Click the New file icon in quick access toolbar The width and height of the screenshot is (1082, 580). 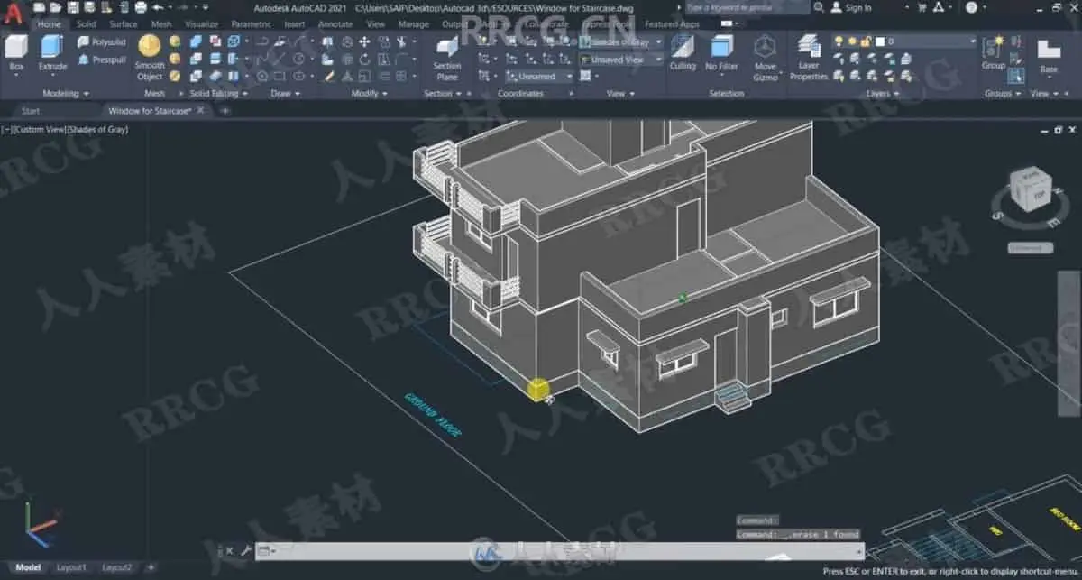[x=39, y=7]
